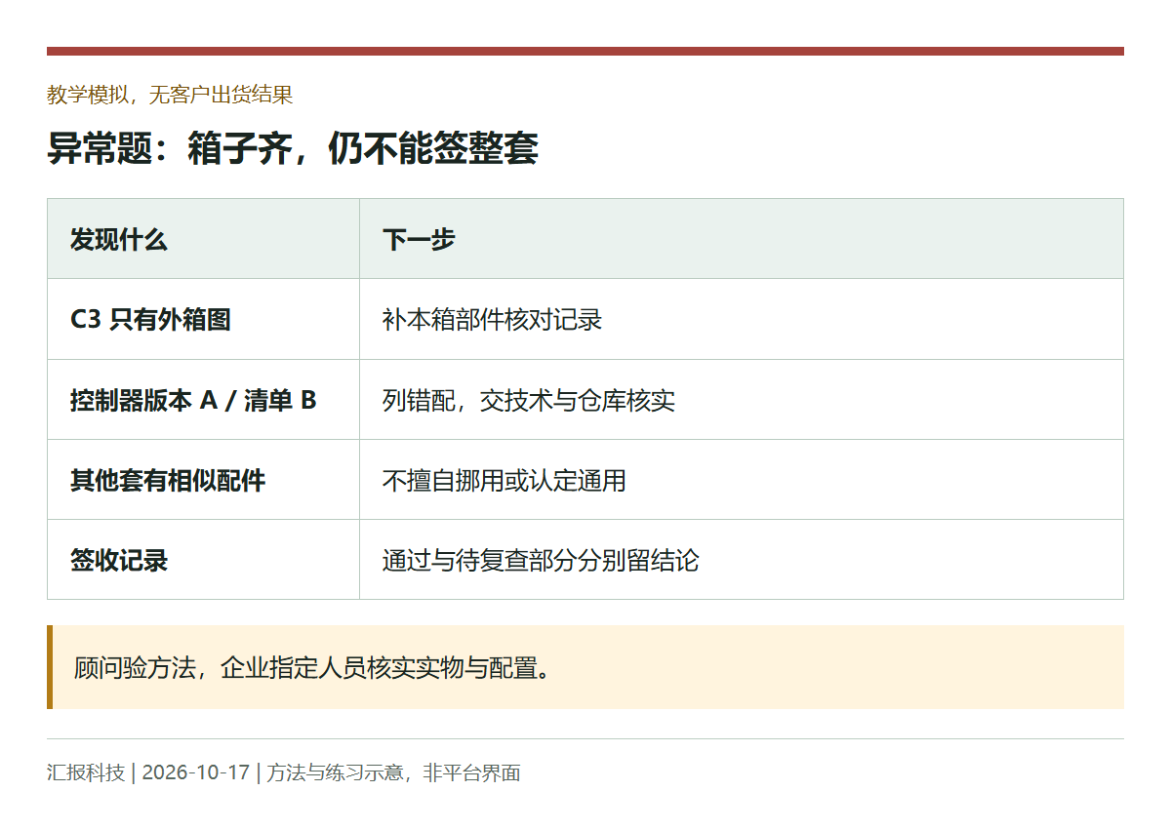This screenshot has height=831, width=1171.
Task: Select the heading '异常题：箱子齐，仍不能签整套'
Action: (293, 149)
